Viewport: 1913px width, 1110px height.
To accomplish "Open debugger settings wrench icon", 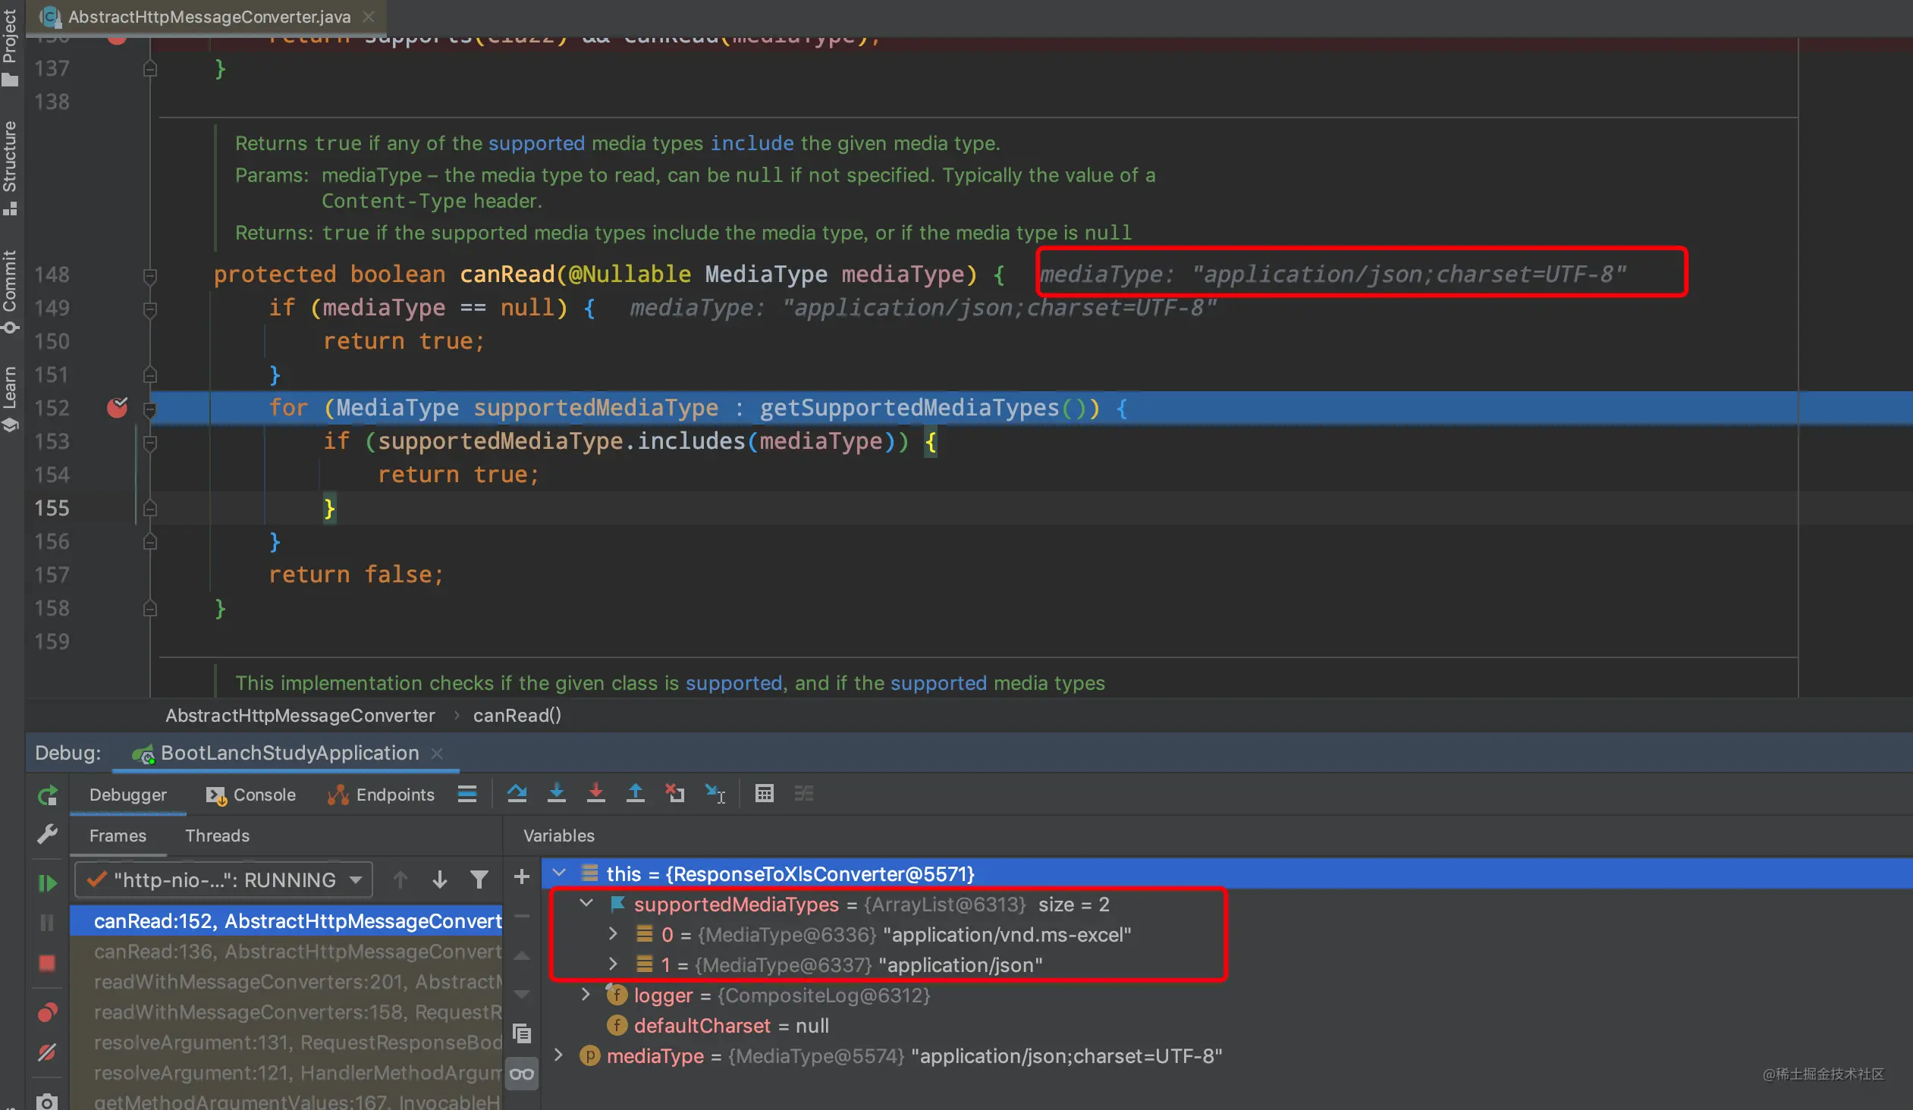I will pos(47,834).
